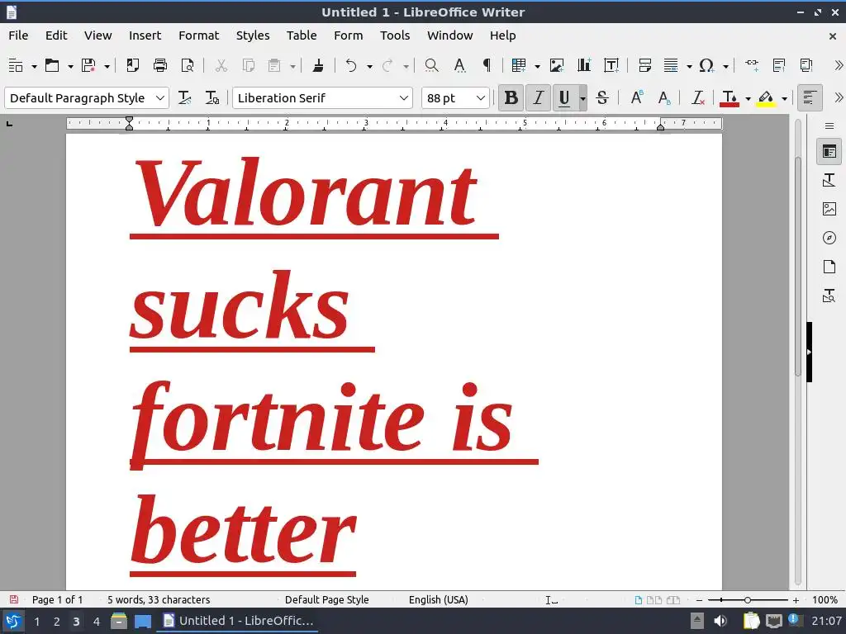This screenshot has height=634, width=846.
Task: Click 100% zoom level in status bar
Action: click(x=825, y=599)
